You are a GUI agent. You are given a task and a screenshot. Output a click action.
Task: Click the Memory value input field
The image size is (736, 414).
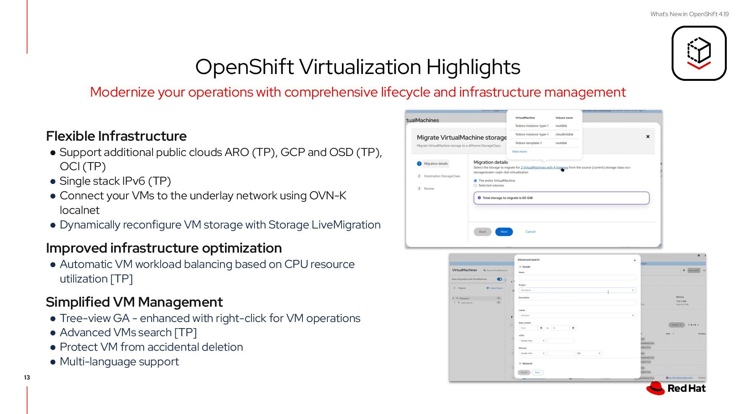coord(560,353)
